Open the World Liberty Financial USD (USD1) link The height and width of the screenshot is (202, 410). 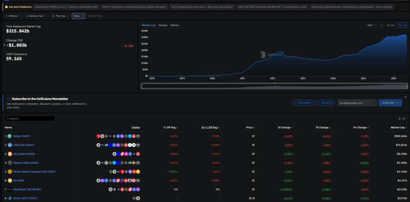pyautogui.click(x=34, y=172)
